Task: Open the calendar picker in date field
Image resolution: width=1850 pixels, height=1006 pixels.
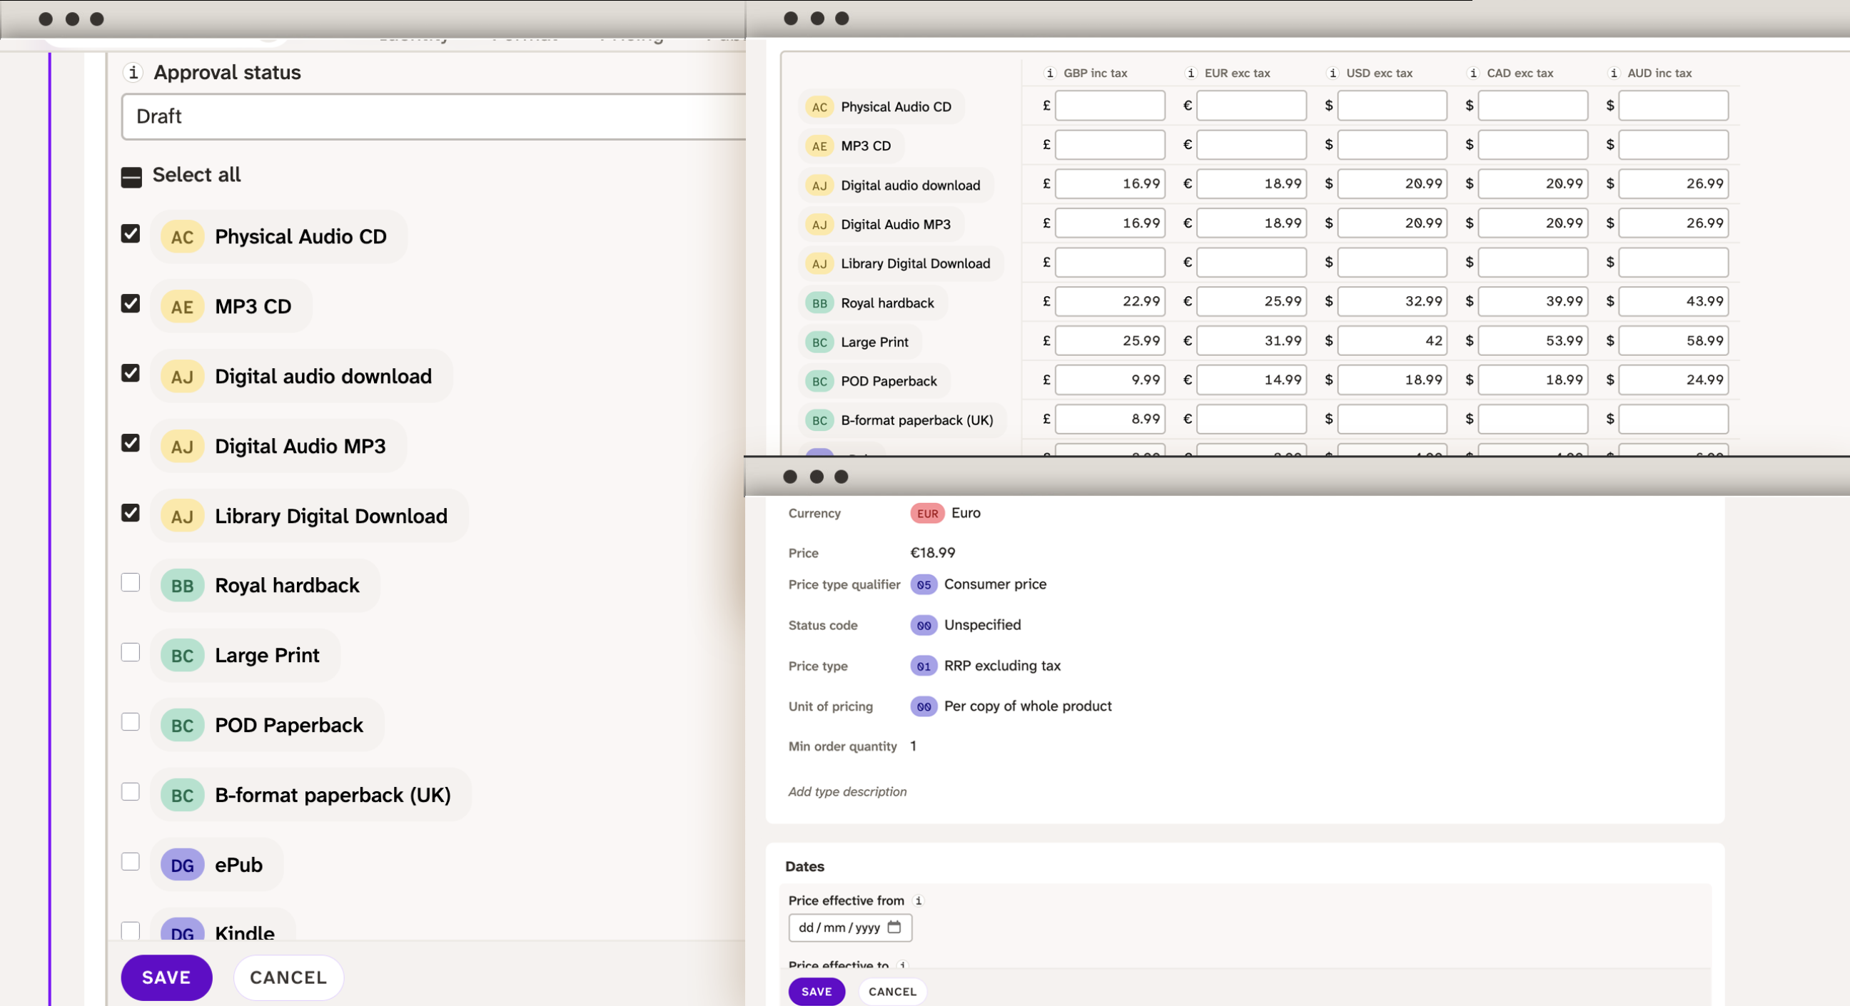Action: click(x=894, y=927)
